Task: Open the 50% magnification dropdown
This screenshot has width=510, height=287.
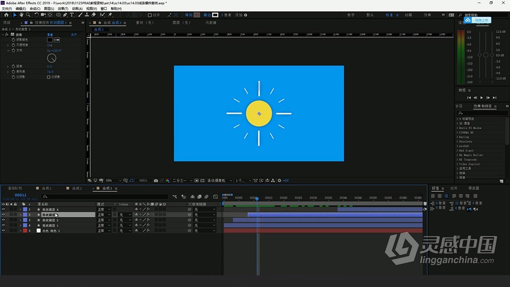Action: [113, 181]
